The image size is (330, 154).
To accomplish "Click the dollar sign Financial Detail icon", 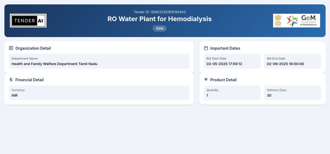I will coord(11,80).
